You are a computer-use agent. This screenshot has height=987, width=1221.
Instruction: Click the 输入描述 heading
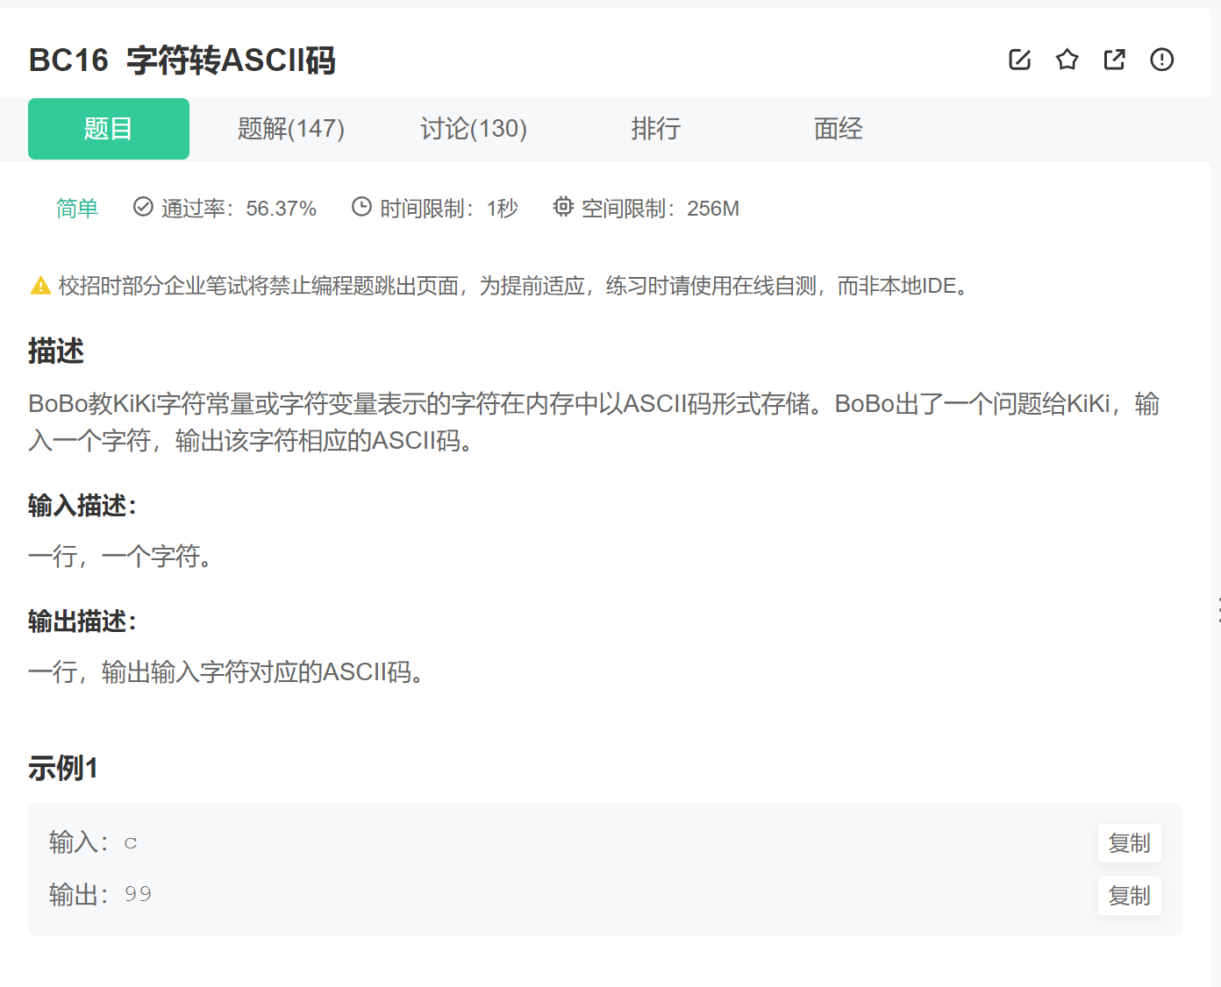coord(82,506)
